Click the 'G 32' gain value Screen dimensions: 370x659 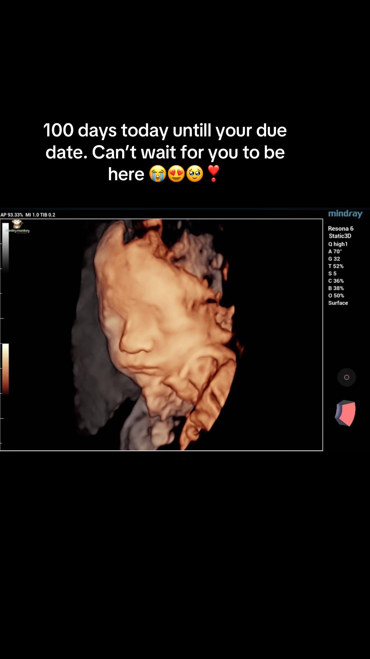pyautogui.click(x=334, y=259)
